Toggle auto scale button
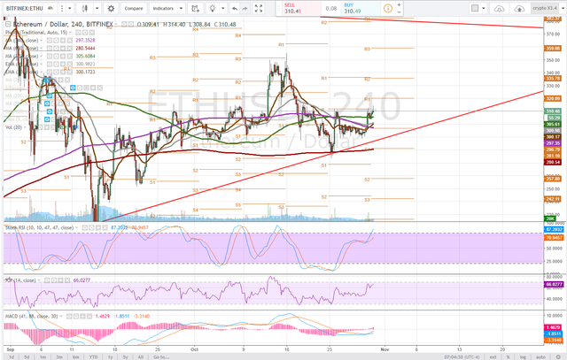The height and width of the screenshot is (360, 567). click(x=540, y=357)
